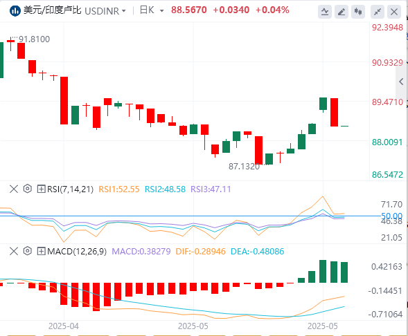The width and height of the screenshot is (408, 336).
Task: Expand the MACD panel plus box
Action: [41, 251]
